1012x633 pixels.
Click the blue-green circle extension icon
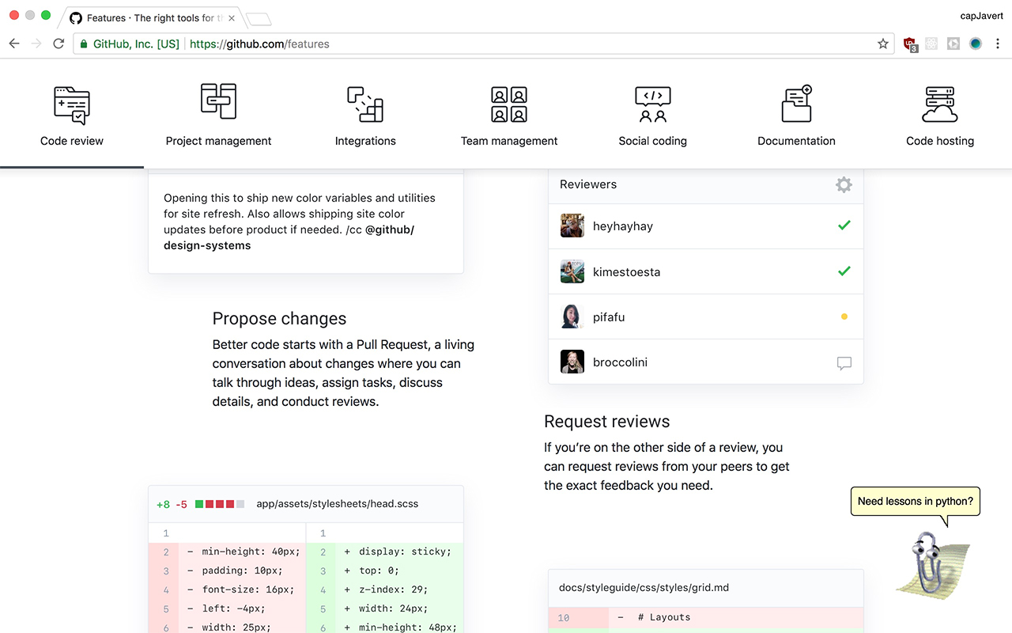coord(976,44)
